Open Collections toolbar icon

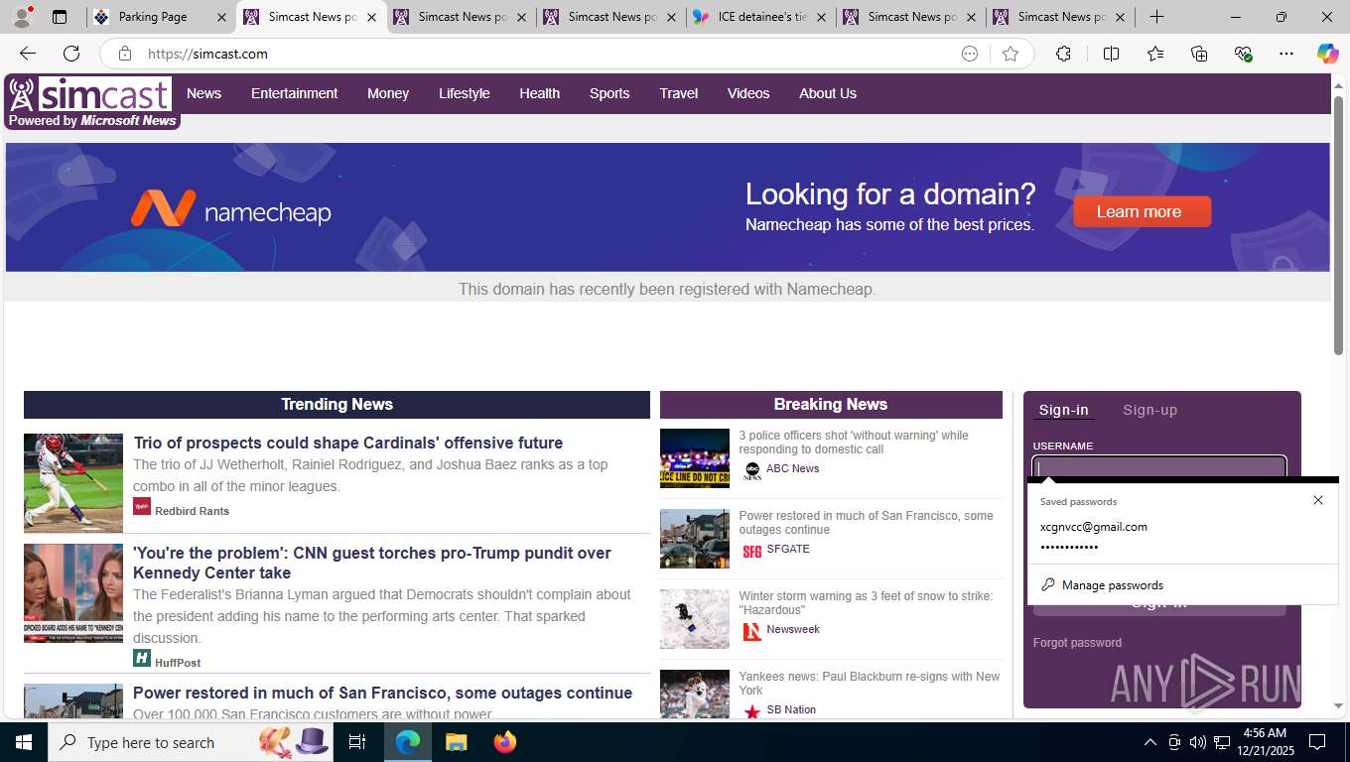coord(1199,54)
